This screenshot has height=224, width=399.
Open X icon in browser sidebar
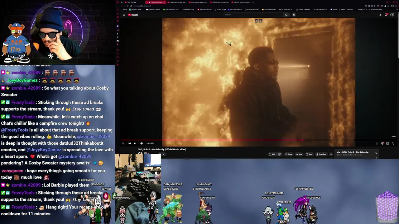118,37
